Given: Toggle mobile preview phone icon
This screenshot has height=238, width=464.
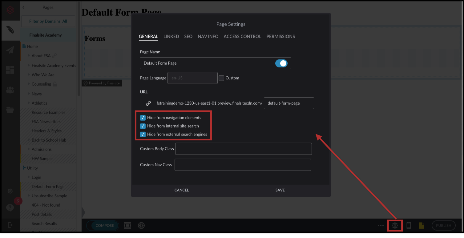Looking at the screenshot, I should (x=409, y=225).
